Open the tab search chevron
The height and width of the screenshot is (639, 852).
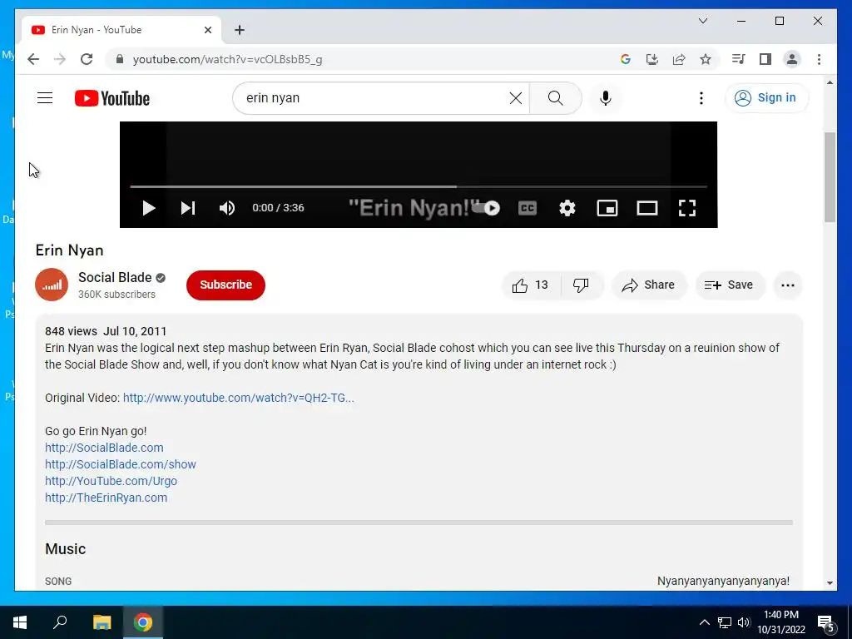pyautogui.click(x=702, y=21)
